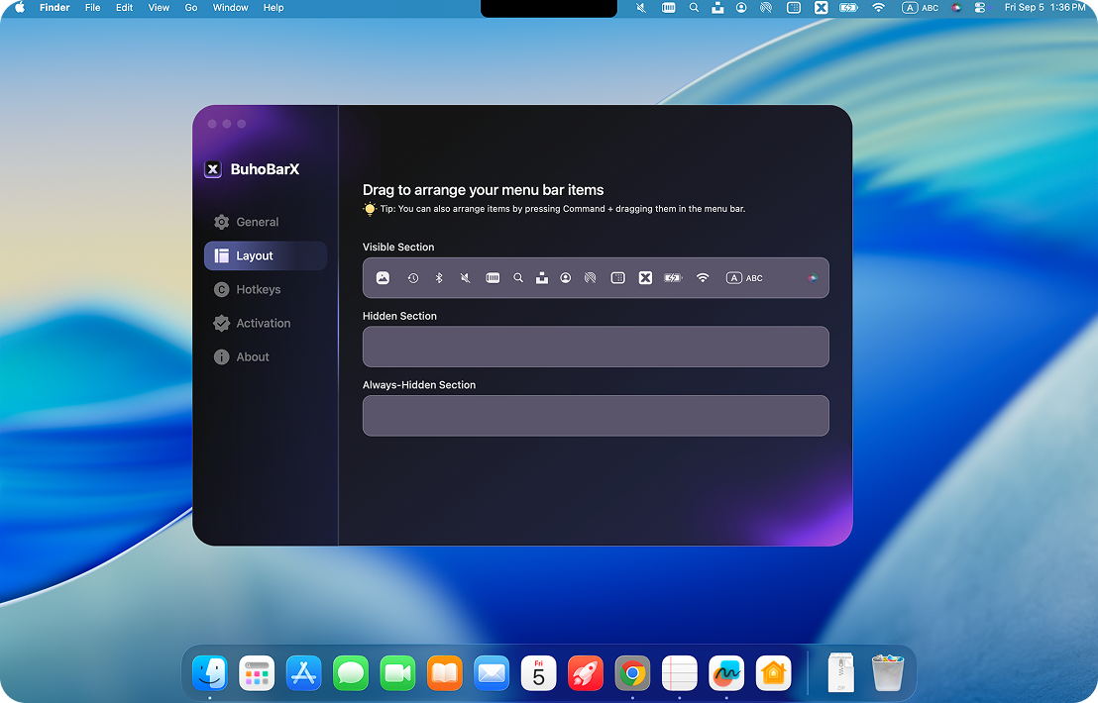
Task: Open the Window menu in menu bar
Action: pos(230,8)
